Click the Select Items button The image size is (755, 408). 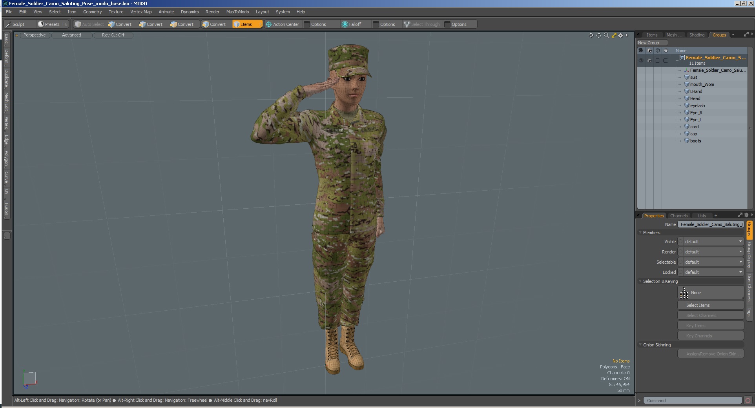[711, 305]
